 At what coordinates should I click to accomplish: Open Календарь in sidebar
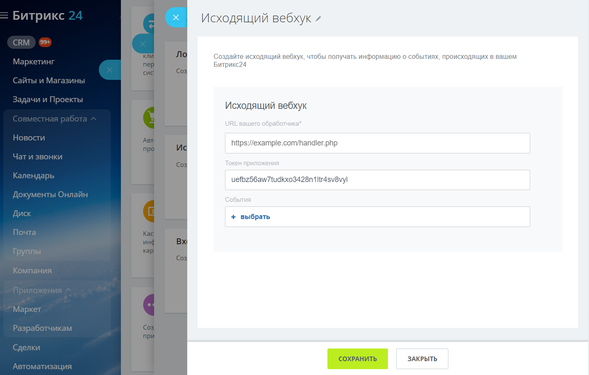pos(34,175)
